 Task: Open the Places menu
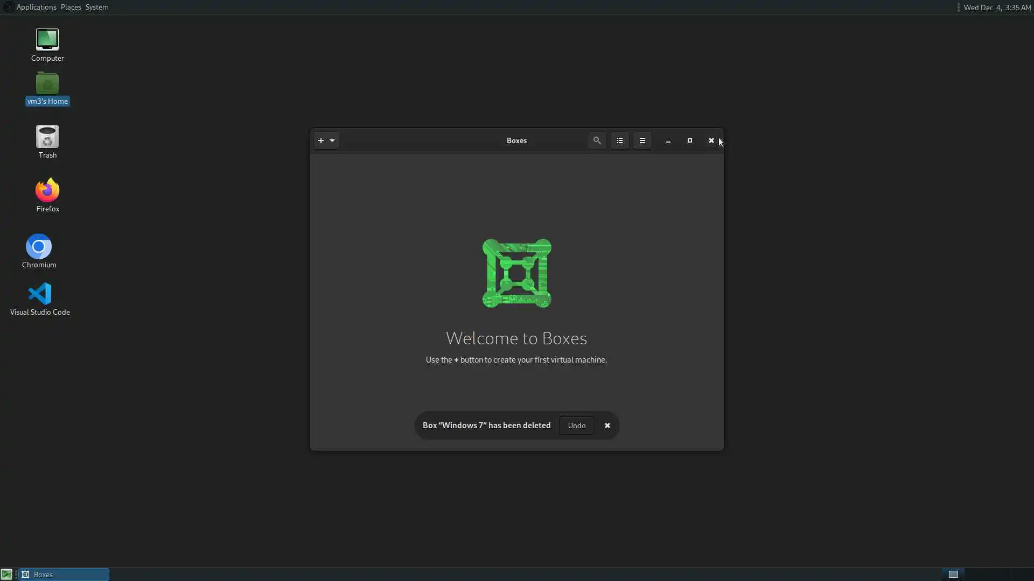(71, 7)
